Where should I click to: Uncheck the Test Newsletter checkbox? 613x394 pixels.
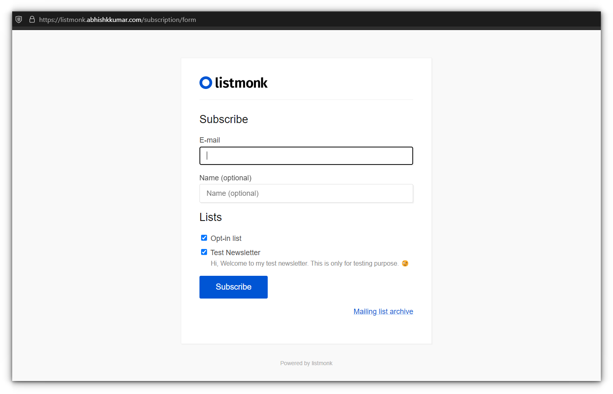pyautogui.click(x=204, y=252)
